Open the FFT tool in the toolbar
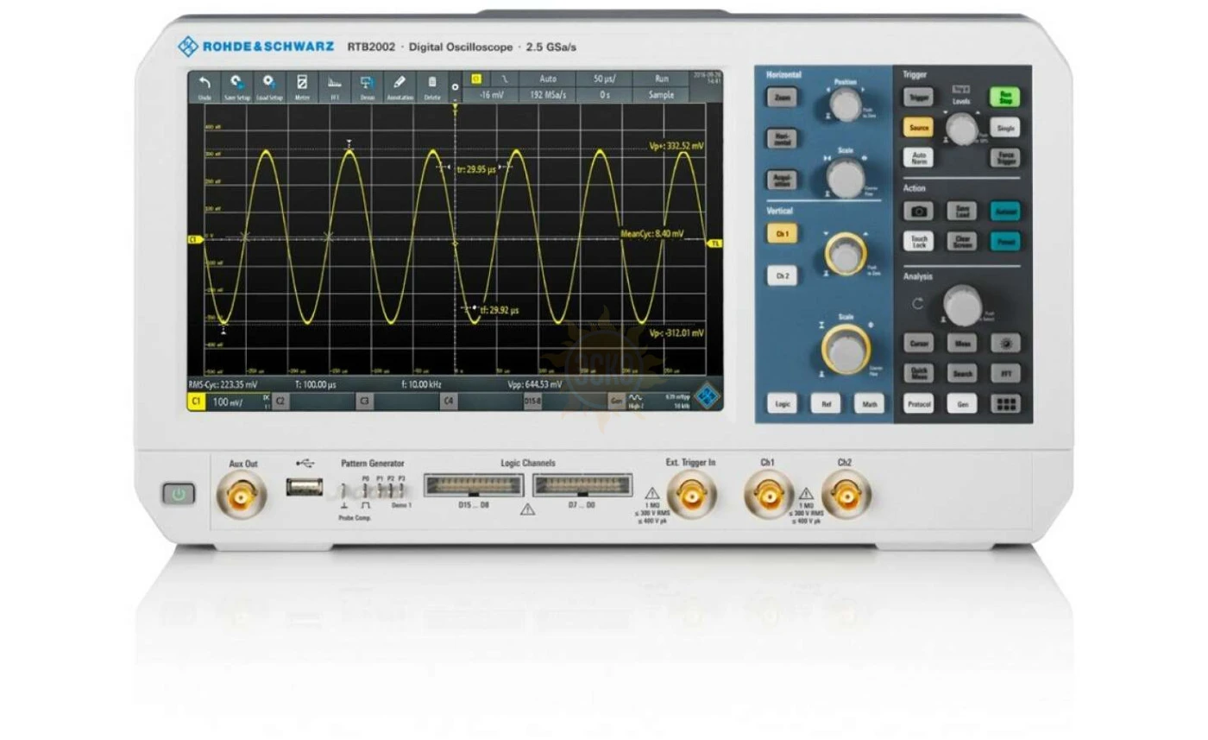This screenshot has width=1208, height=740. pos(335,86)
